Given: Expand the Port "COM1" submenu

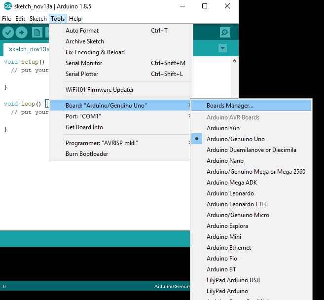Looking at the screenshot, I should 120,116.
